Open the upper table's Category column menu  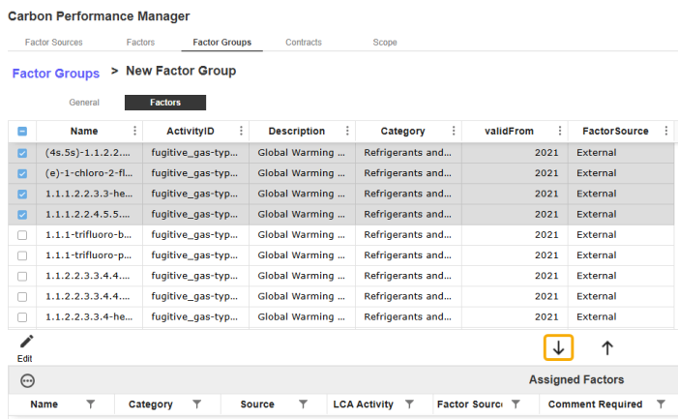click(454, 131)
